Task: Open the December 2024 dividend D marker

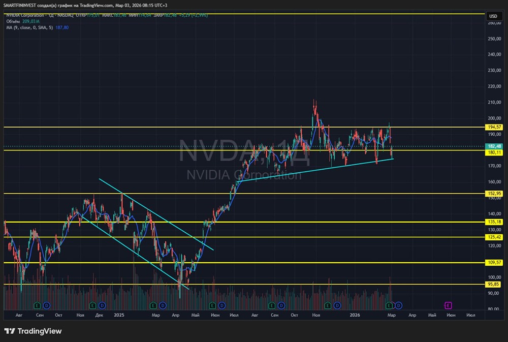Action: coord(102,305)
